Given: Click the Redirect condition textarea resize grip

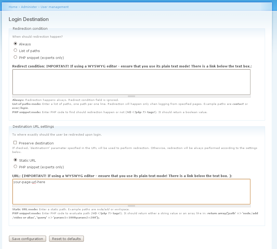Looking at the screenshot, I should tap(131, 96).
